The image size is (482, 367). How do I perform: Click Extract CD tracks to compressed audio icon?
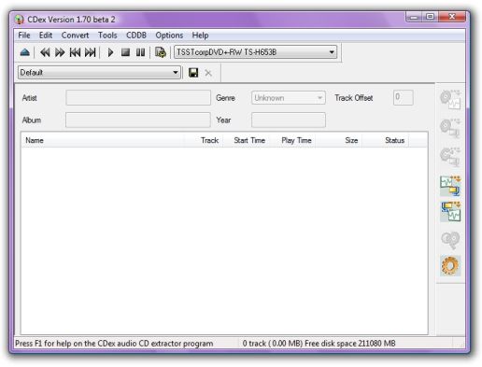(450, 128)
